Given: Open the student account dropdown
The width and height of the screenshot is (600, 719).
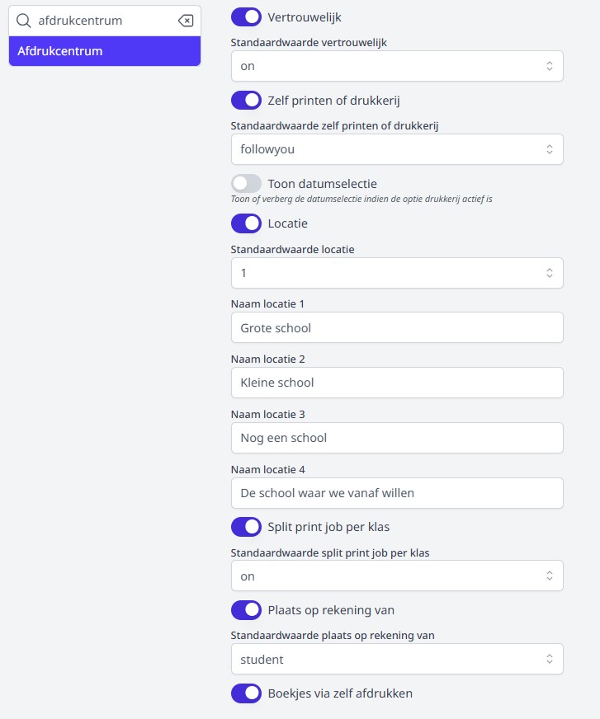Looking at the screenshot, I should (x=397, y=660).
